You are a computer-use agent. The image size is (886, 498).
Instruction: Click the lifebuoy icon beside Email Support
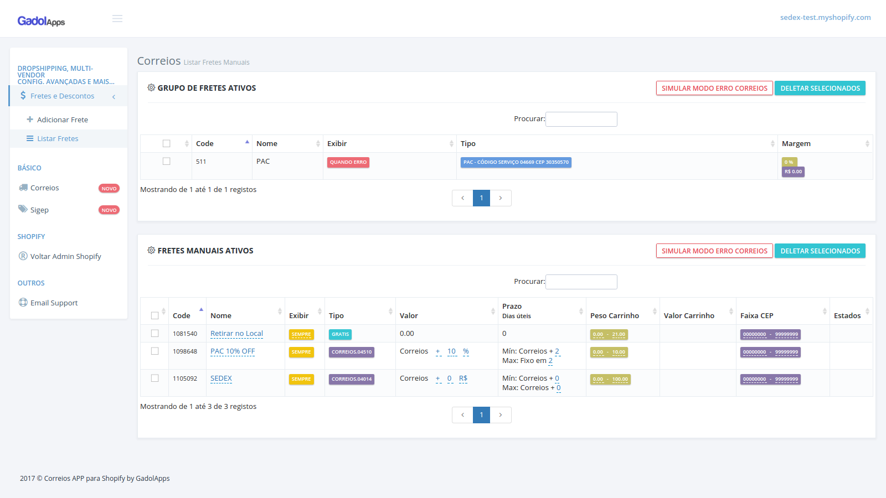[23, 303]
